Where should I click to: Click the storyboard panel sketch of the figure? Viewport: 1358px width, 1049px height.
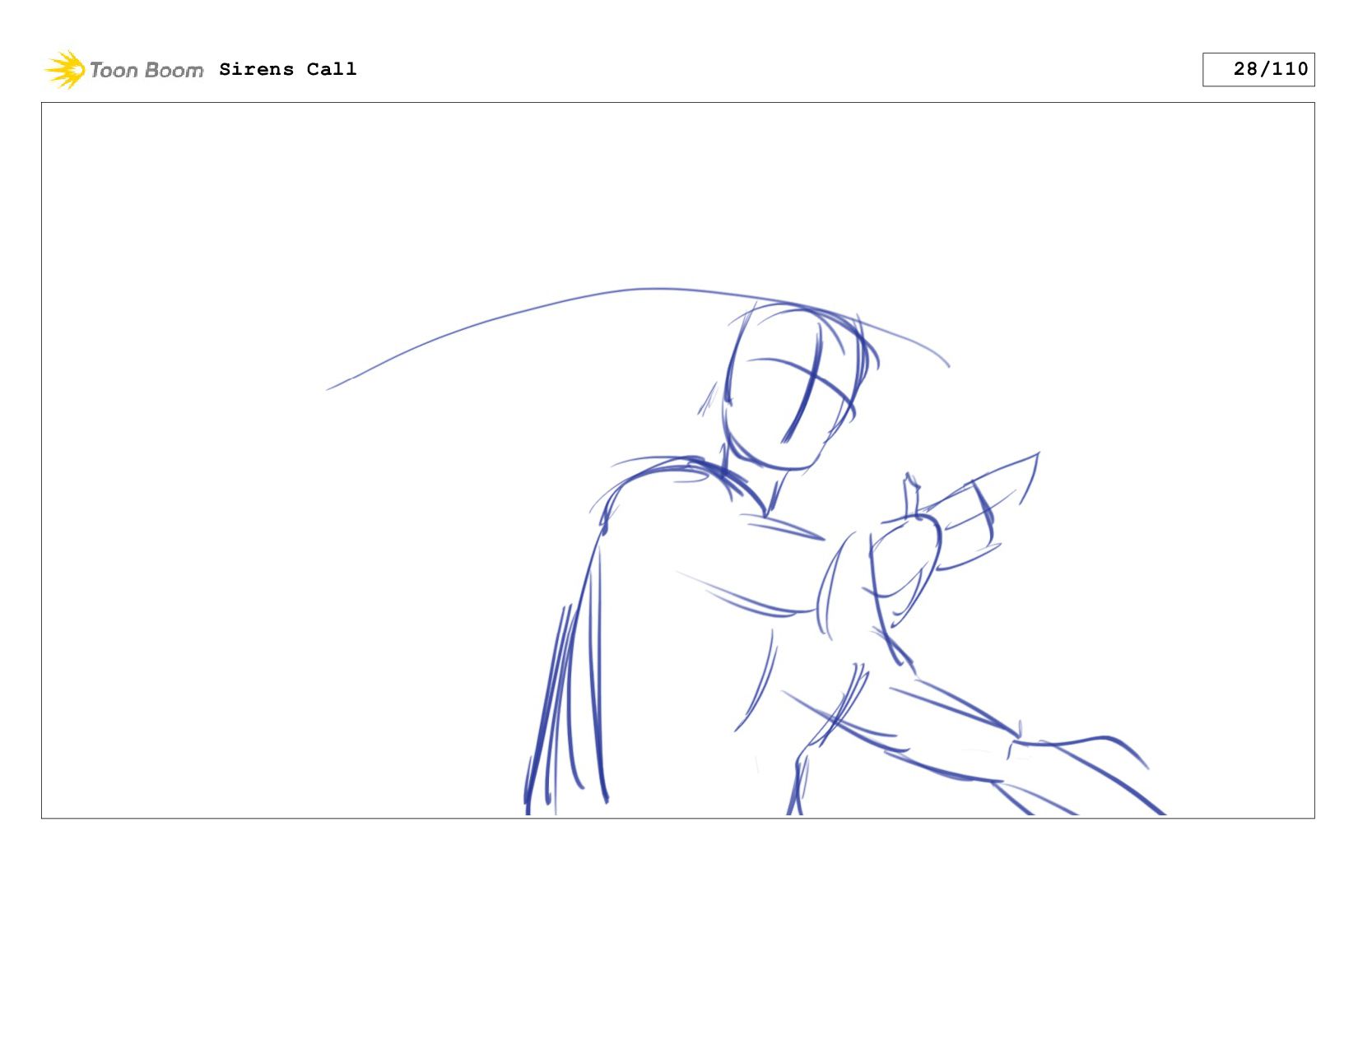677,460
